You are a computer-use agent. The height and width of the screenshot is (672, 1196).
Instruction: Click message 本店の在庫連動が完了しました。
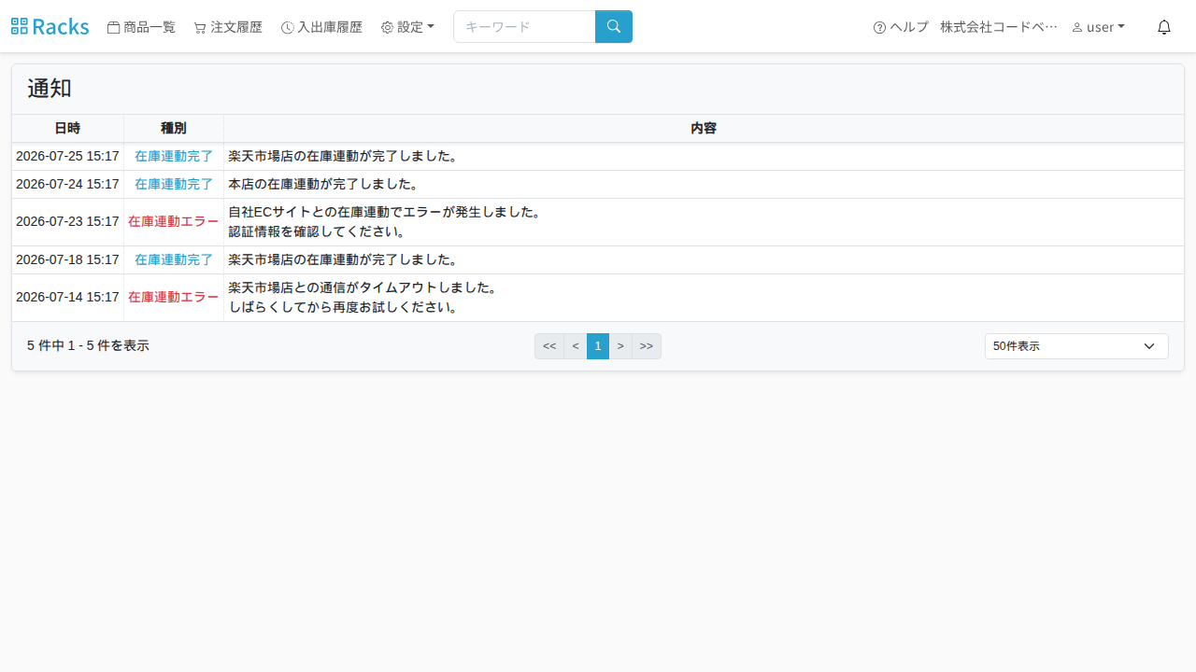pos(323,184)
